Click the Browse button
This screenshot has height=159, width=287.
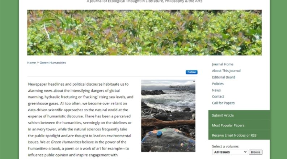click(x=256, y=152)
